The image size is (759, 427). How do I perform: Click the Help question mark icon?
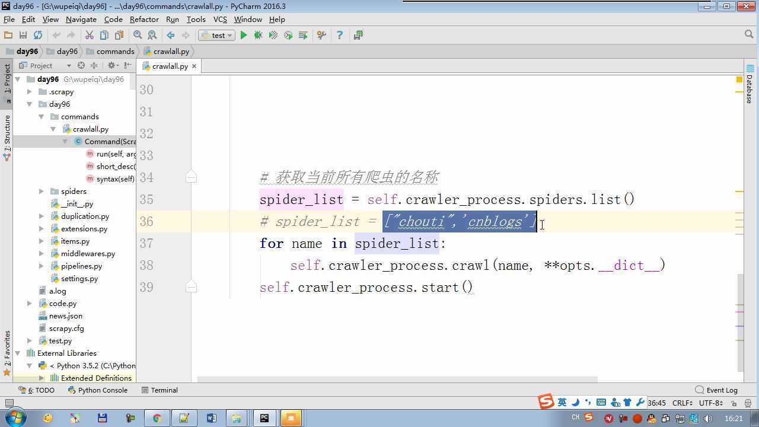pyautogui.click(x=340, y=36)
